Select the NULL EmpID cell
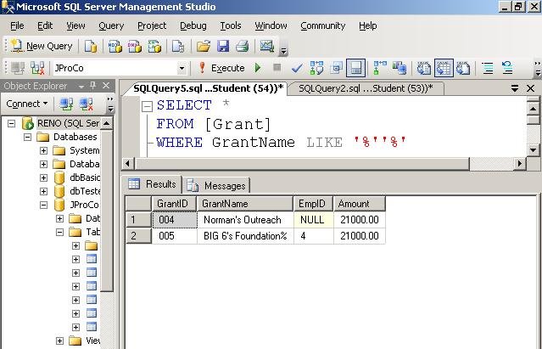 click(x=314, y=220)
